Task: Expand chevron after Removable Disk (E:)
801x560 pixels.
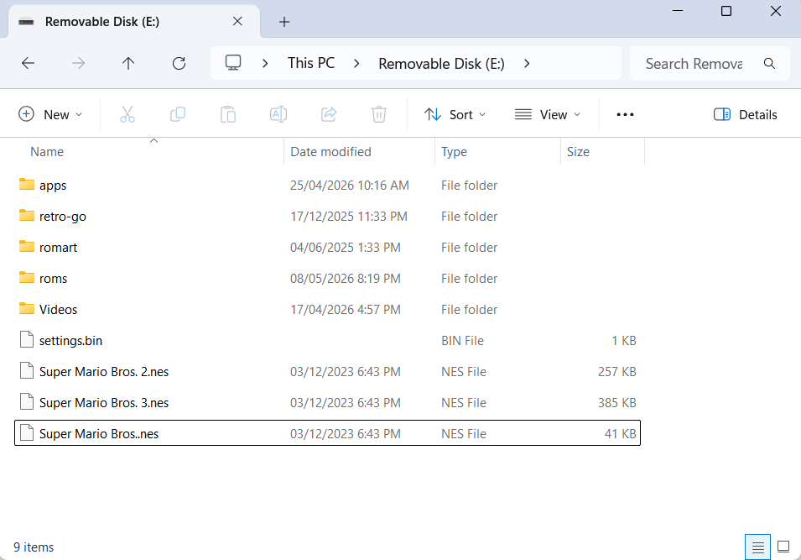Action: click(x=527, y=64)
